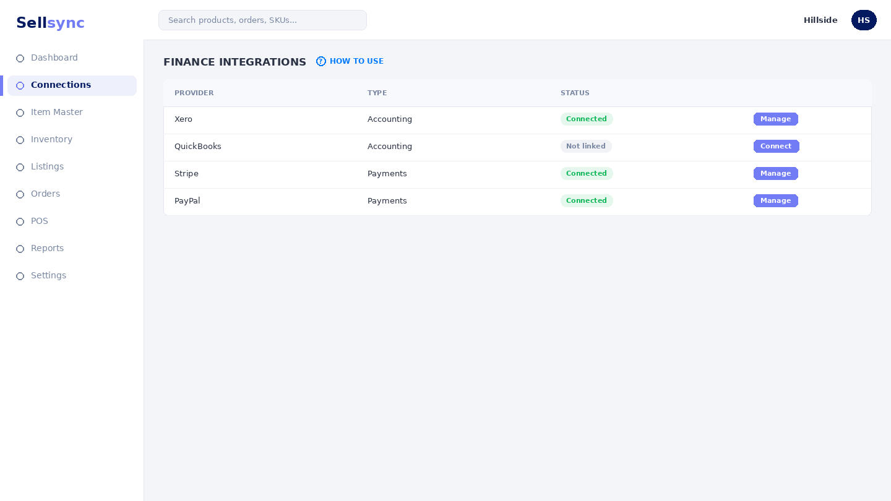Select the Stripe provider name
The width and height of the screenshot is (891, 501).
click(186, 173)
